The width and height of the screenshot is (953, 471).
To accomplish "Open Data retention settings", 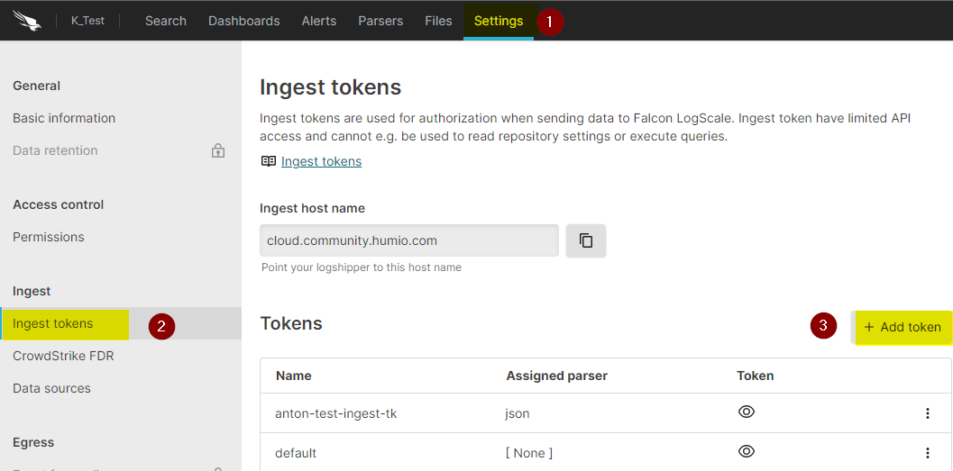I will coord(55,150).
